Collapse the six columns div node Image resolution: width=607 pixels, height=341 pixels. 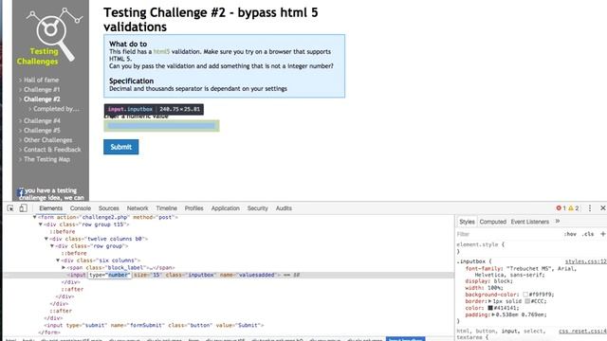(58, 260)
